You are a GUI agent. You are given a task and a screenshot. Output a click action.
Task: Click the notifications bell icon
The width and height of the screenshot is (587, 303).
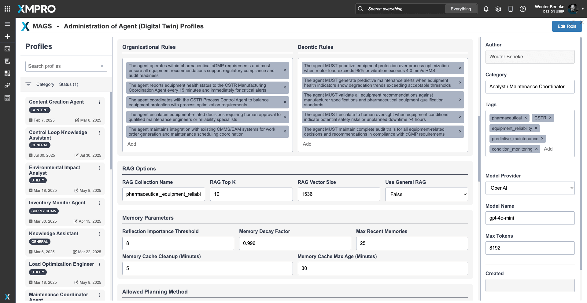point(486,9)
